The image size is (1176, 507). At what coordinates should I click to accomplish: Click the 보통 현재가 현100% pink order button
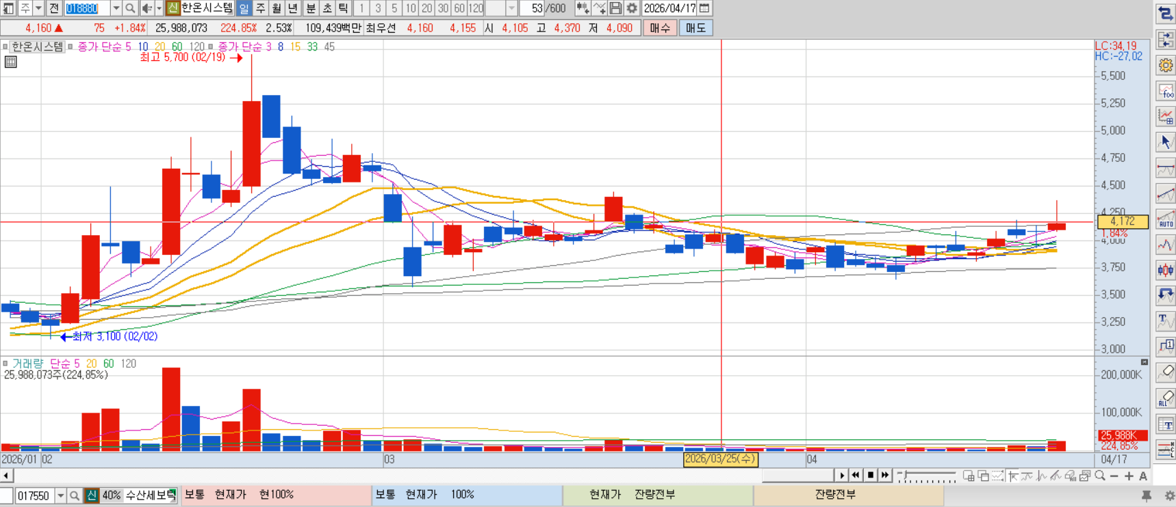pyautogui.click(x=277, y=495)
